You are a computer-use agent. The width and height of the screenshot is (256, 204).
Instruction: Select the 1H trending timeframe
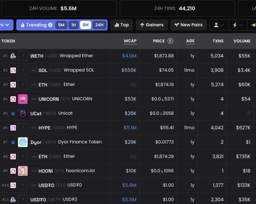coord(73,25)
